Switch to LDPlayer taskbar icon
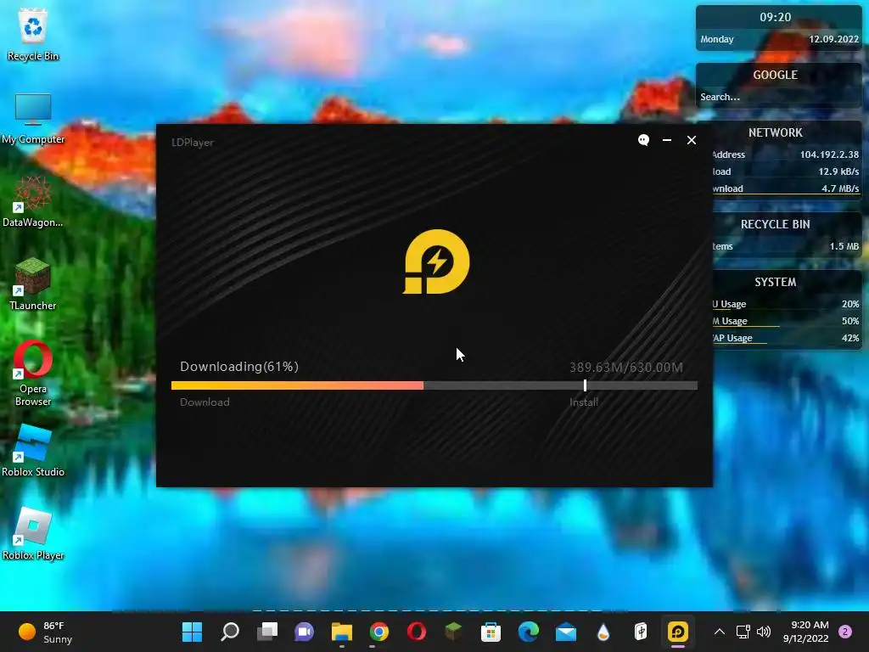Screen dimensions: 869x652 pos(678,632)
